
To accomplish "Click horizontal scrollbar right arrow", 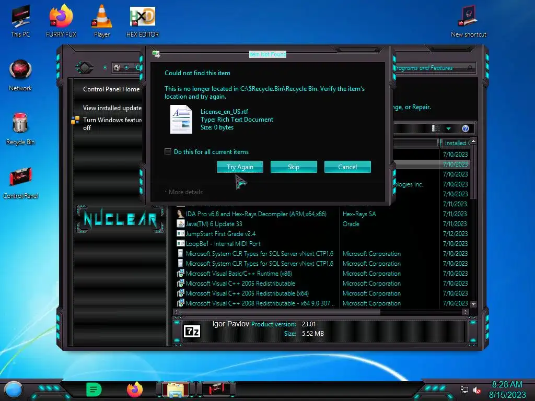I will tap(466, 312).
